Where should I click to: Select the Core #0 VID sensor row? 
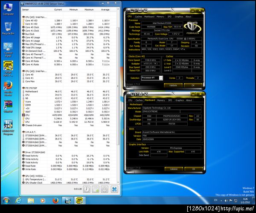pos(66,21)
